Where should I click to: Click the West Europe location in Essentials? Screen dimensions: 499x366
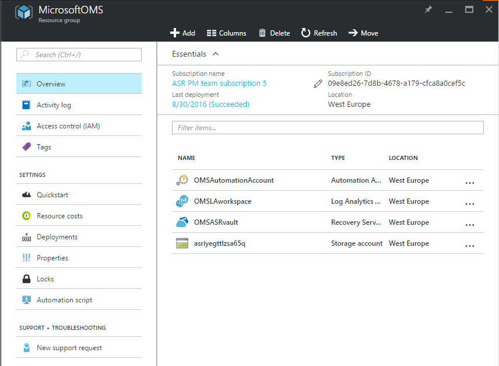[349, 104]
